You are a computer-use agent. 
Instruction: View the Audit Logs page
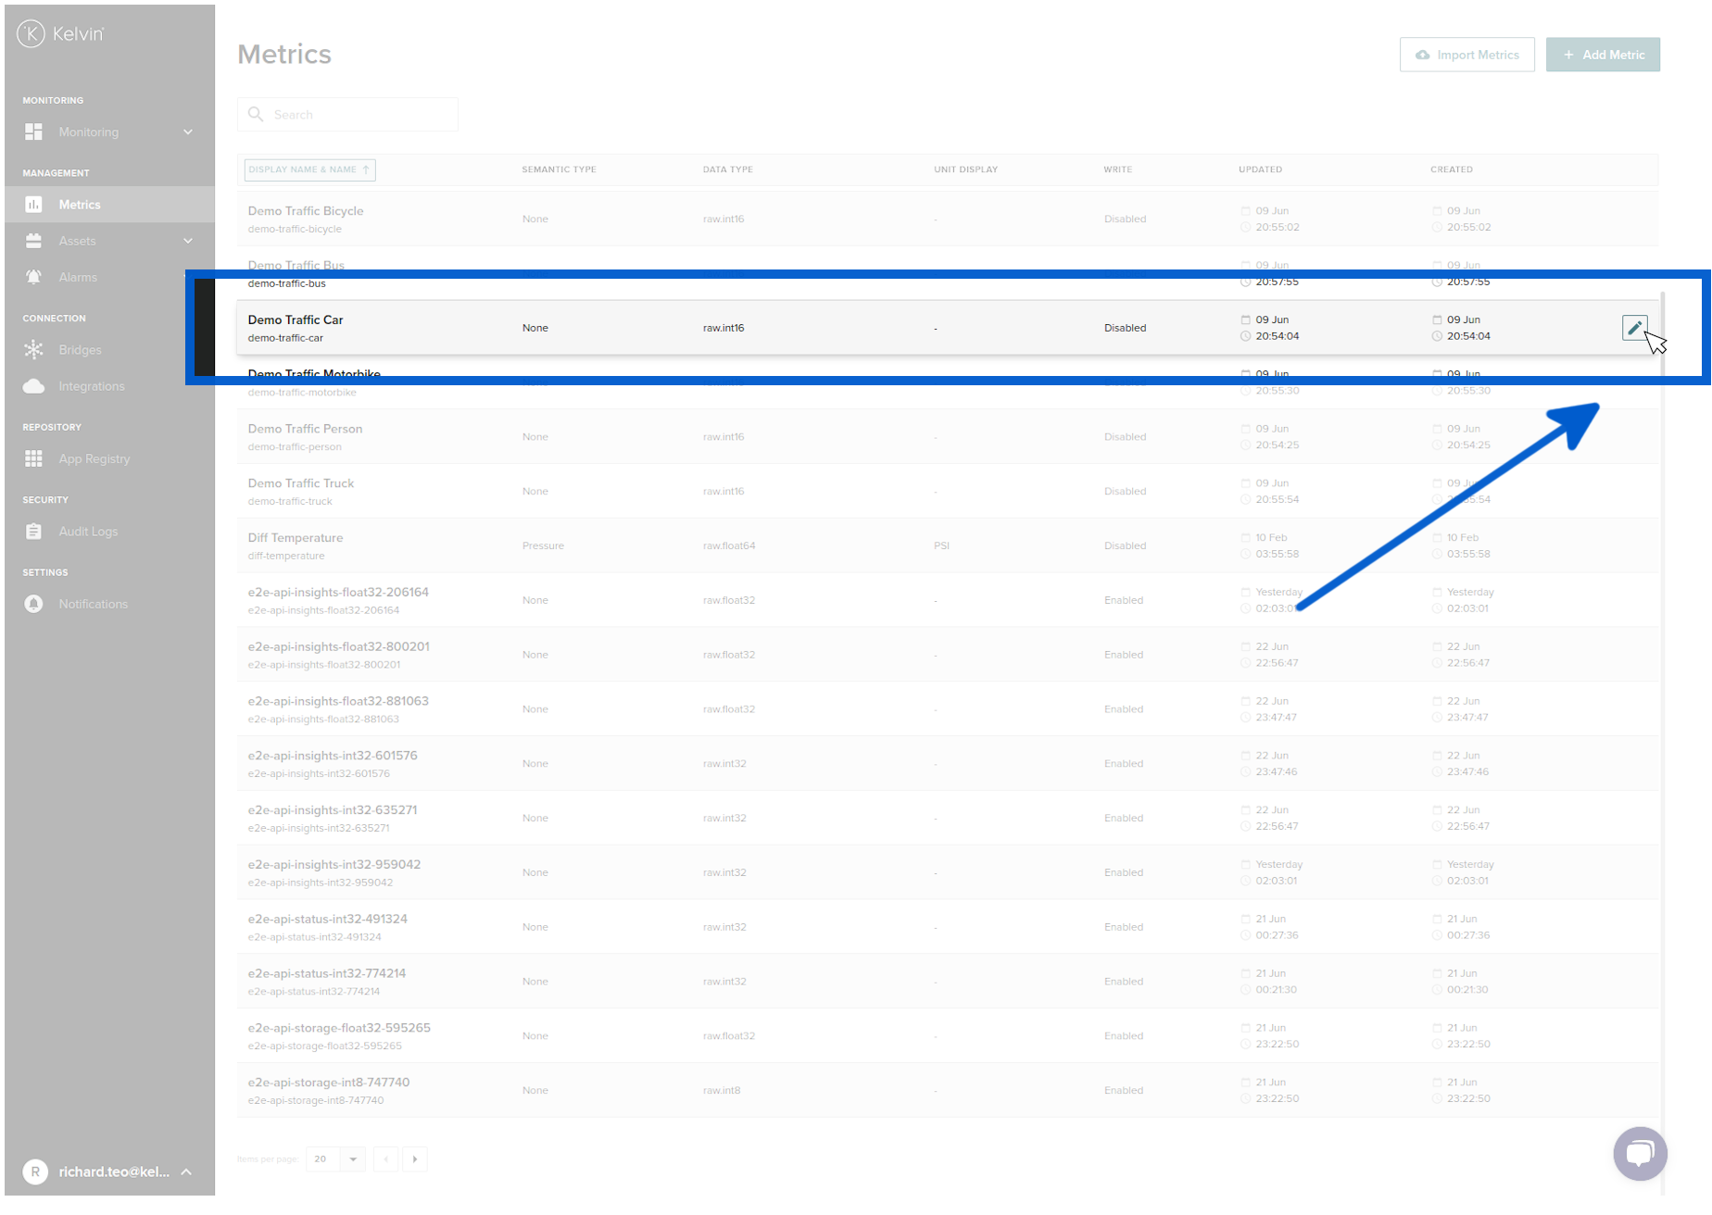pyautogui.click(x=88, y=531)
